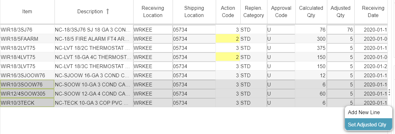This screenshot has width=395, height=134.
Task: Edit Adjusted Qty field for WIR18/3SJ76
Action: (341, 30)
